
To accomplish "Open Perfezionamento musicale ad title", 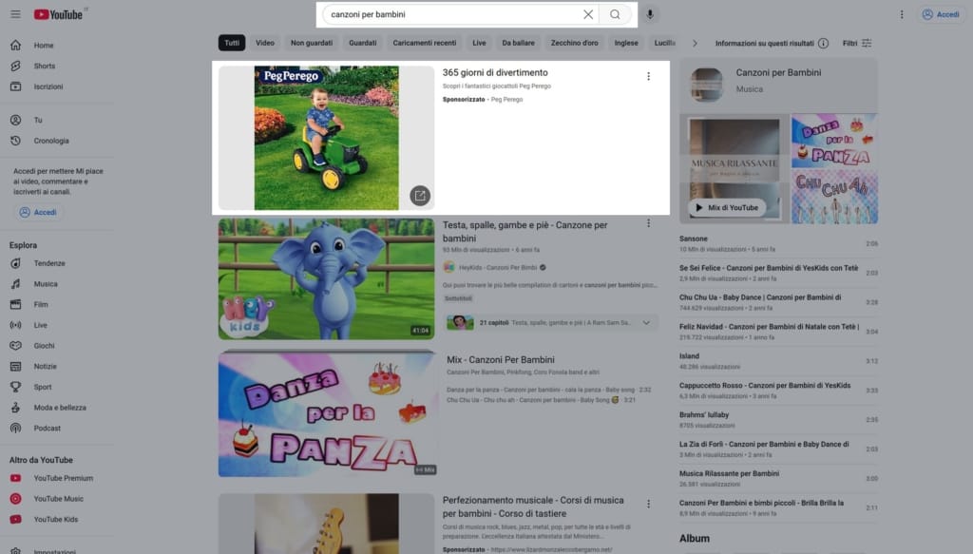I will pos(533,506).
